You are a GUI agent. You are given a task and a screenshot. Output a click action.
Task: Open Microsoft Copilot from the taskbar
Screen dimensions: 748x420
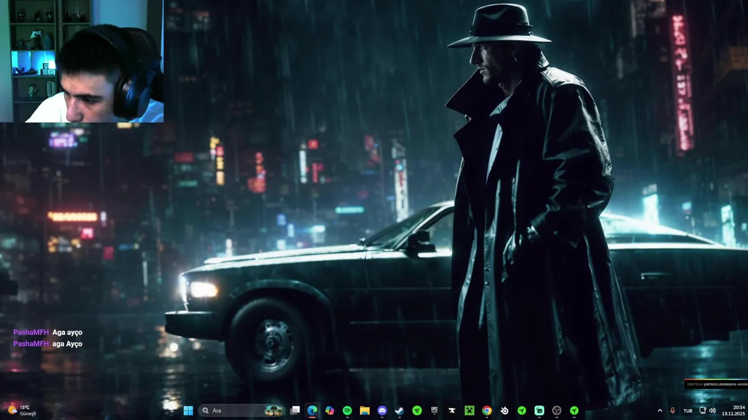(x=330, y=411)
